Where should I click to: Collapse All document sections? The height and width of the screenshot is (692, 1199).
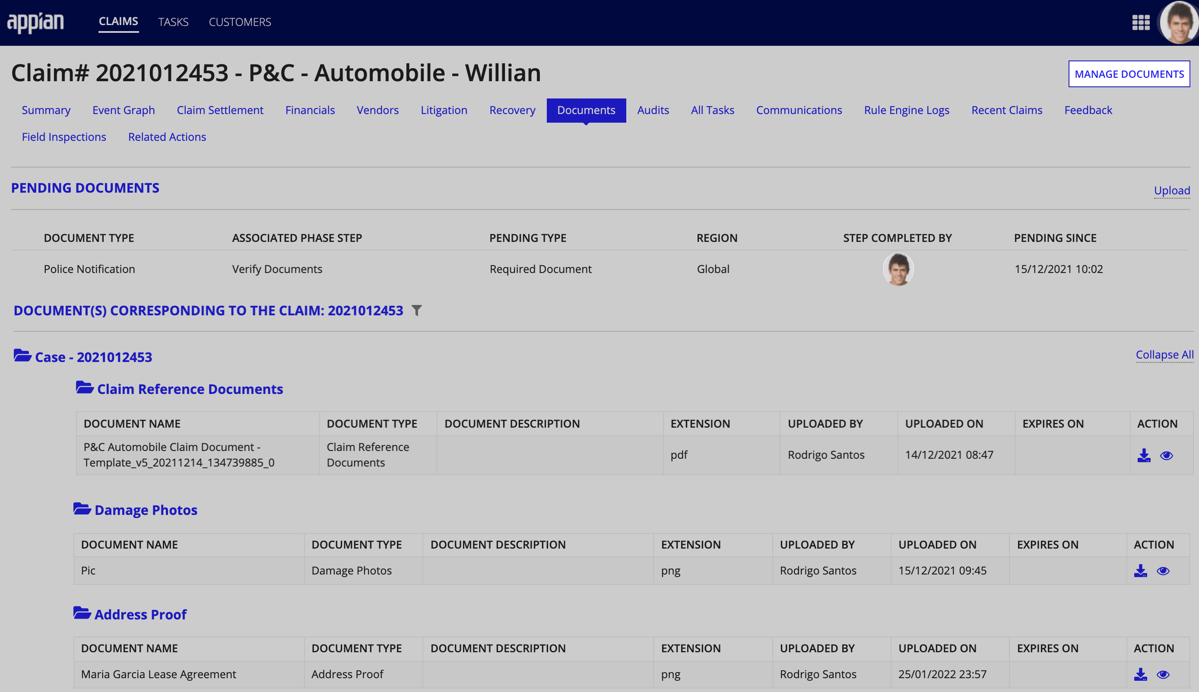pos(1164,353)
